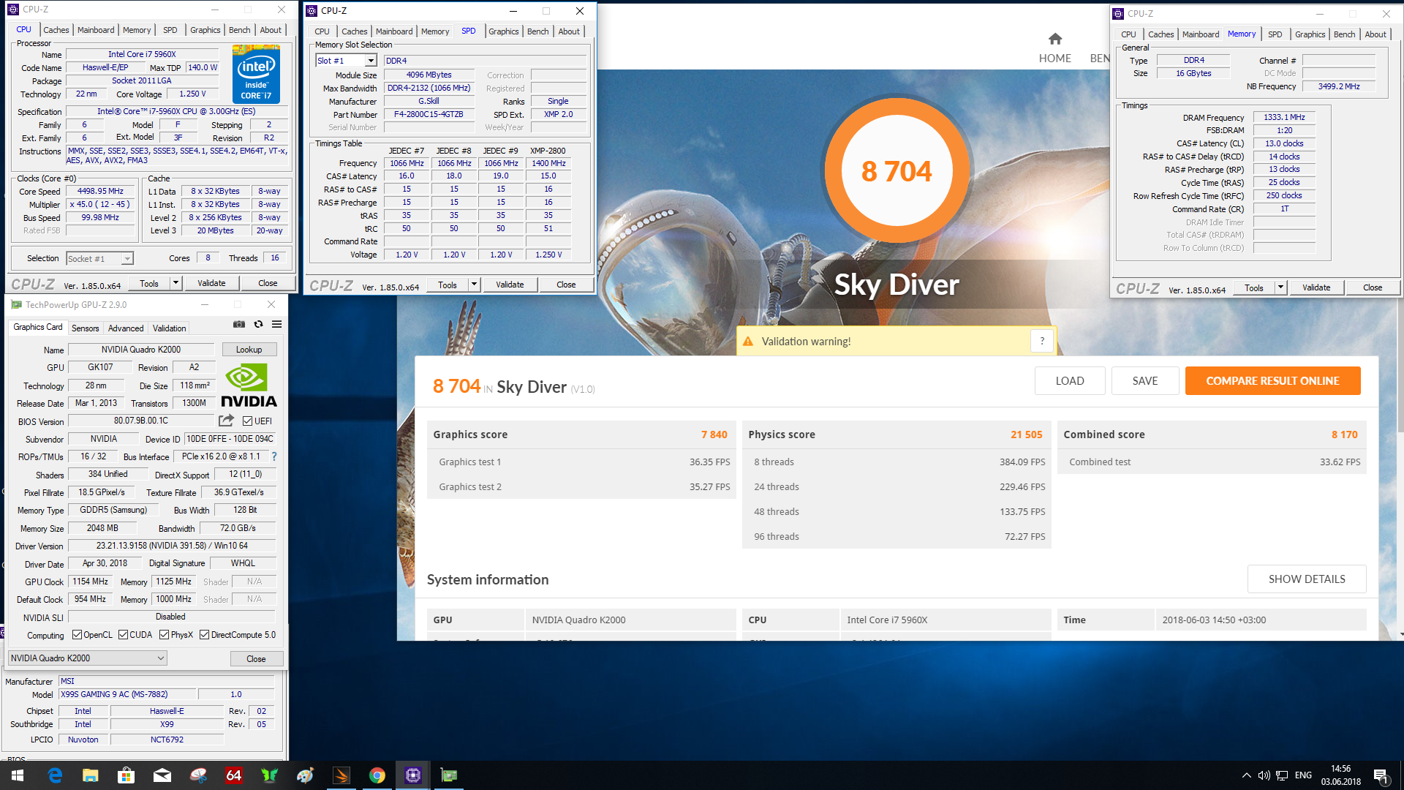Click the XMP-2800 column header in Timings Table
1404x790 pixels.
(x=548, y=151)
